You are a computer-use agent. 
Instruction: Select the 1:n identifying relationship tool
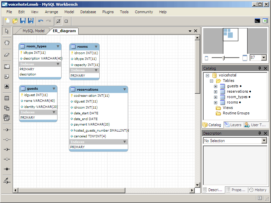tap(7, 159)
